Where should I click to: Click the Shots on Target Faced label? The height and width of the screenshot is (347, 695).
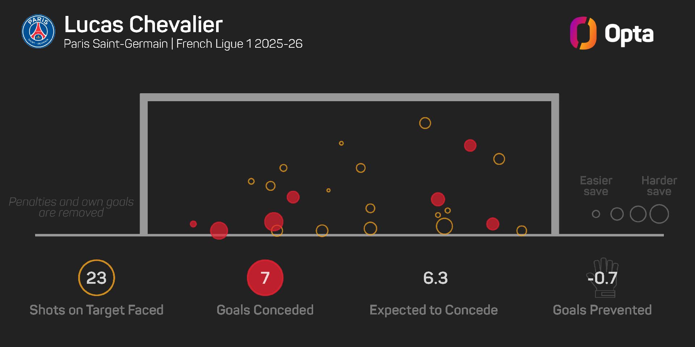click(x=96, y=310)
